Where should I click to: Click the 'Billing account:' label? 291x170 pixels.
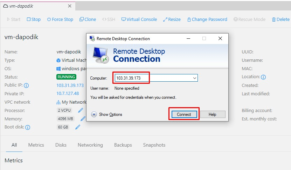coord(257,111)
